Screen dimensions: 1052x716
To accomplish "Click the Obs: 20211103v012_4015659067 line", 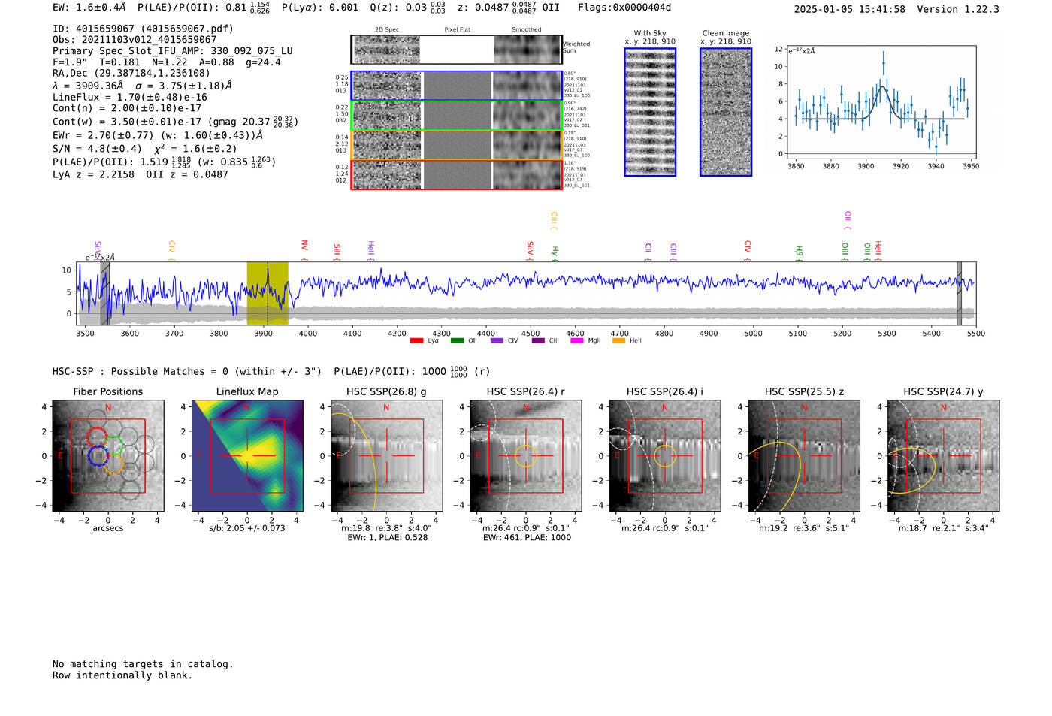I will coord(135,40).
